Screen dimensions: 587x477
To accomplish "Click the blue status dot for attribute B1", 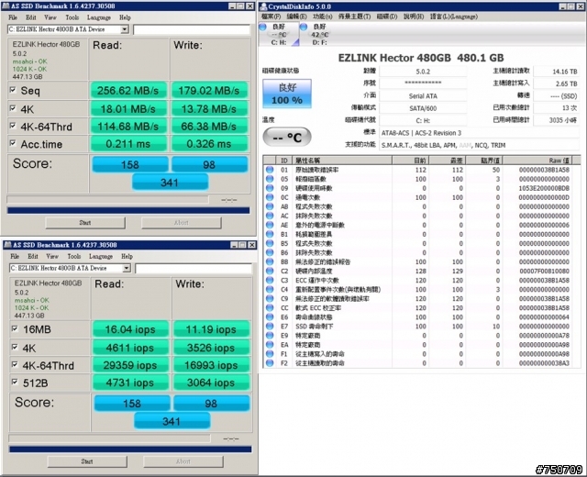I will point(269,234).
